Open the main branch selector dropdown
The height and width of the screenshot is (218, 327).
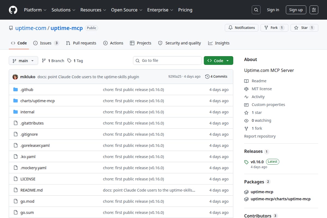coord(23,60)
